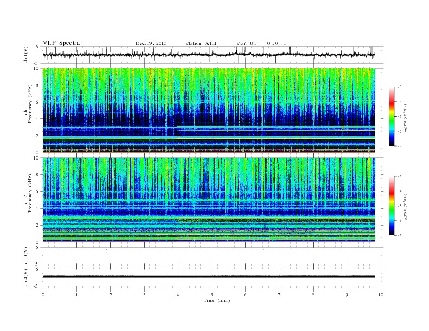Click the rightmost time-axis tick label "10"

(381, 295)
